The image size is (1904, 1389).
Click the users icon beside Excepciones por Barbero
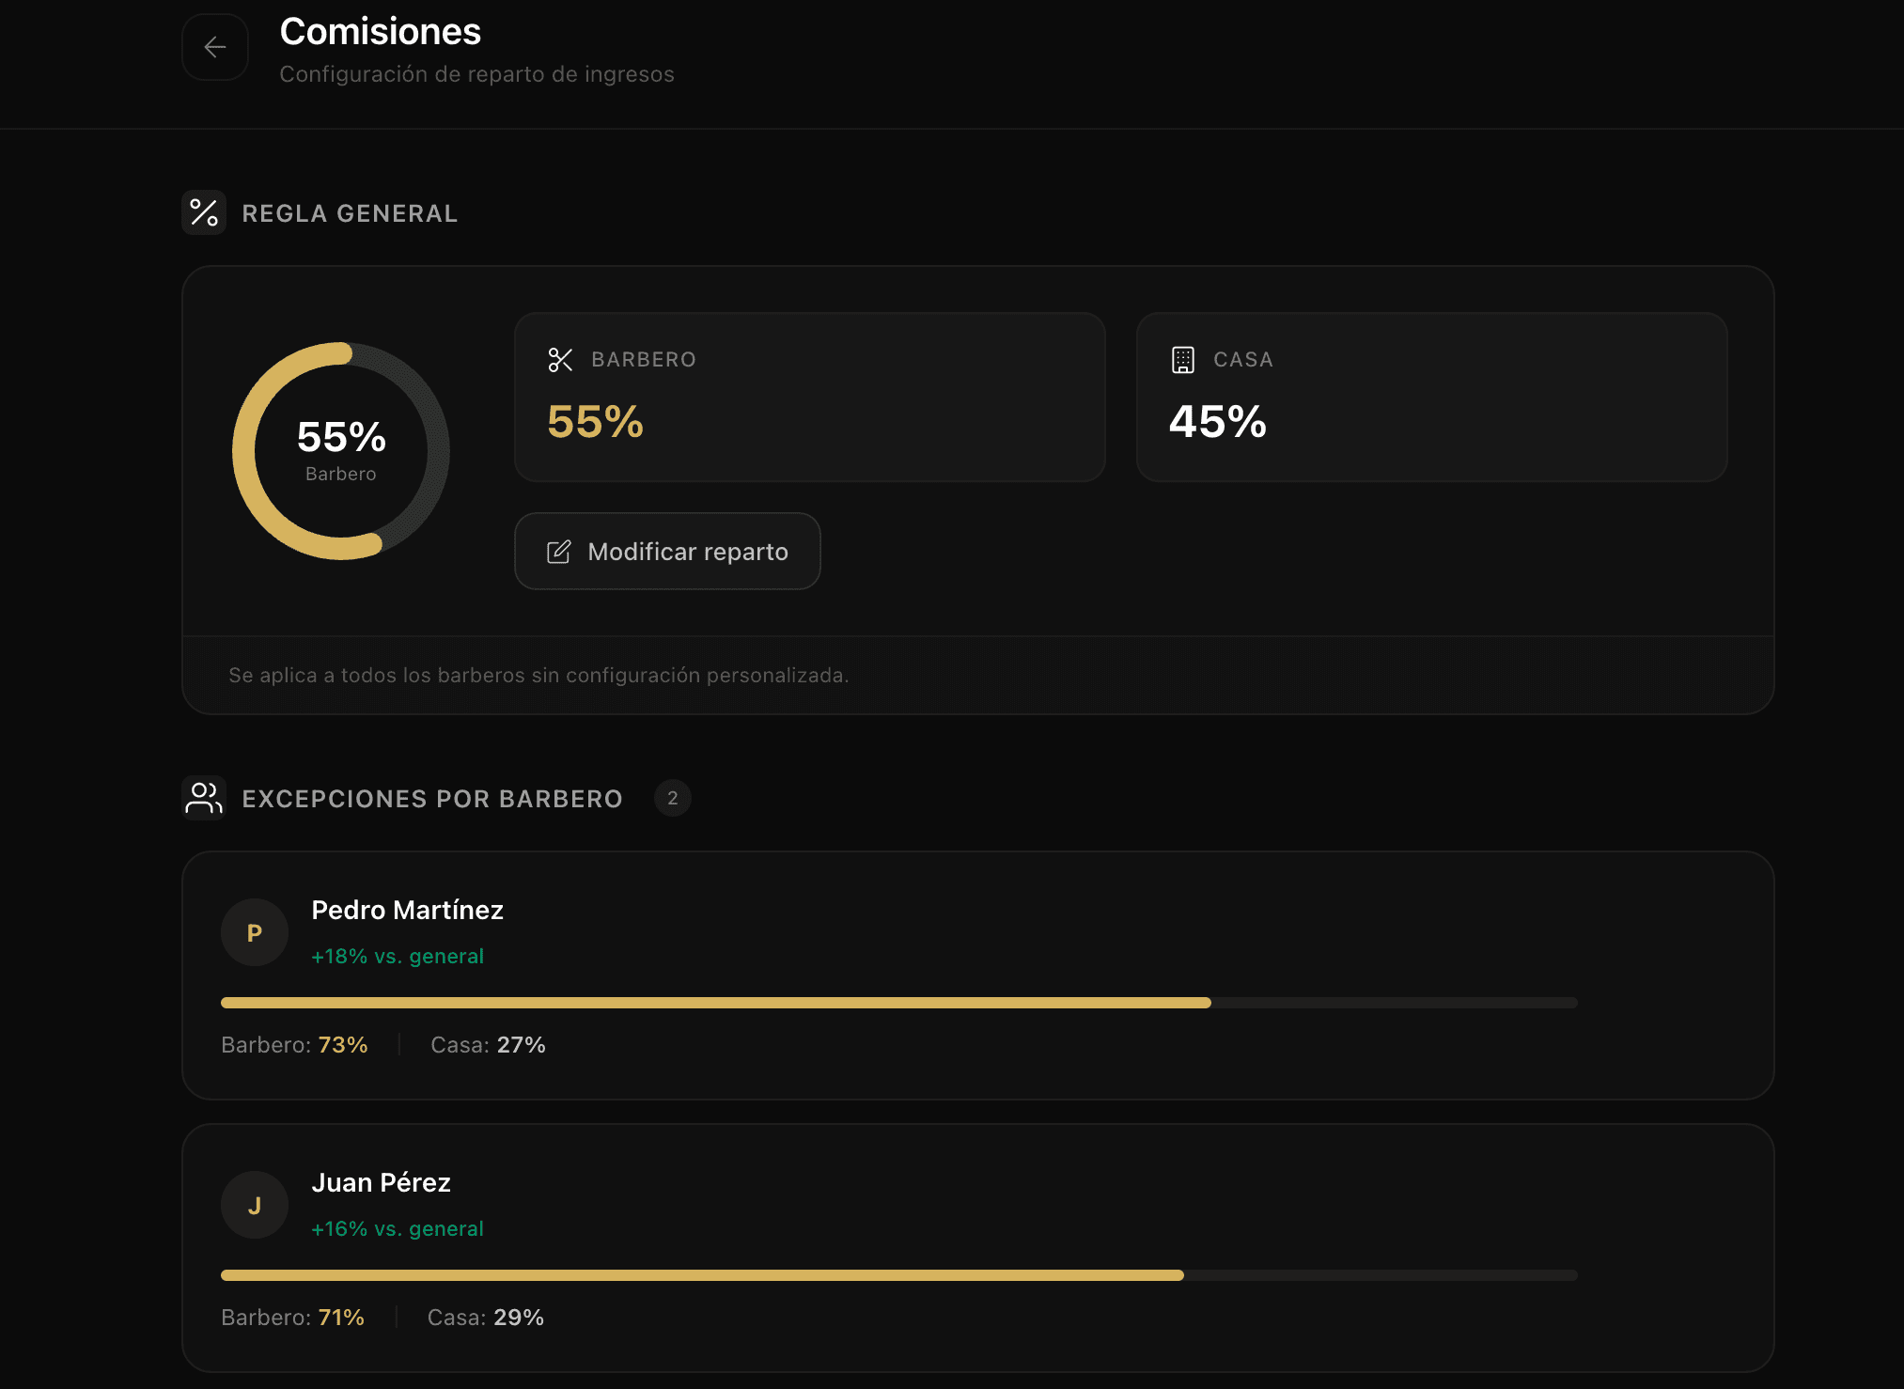[204, 798]
